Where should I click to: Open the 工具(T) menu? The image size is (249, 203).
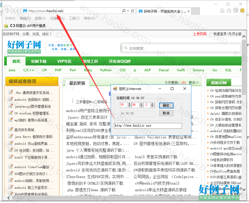pyautogui.click(x=74, y=18)
